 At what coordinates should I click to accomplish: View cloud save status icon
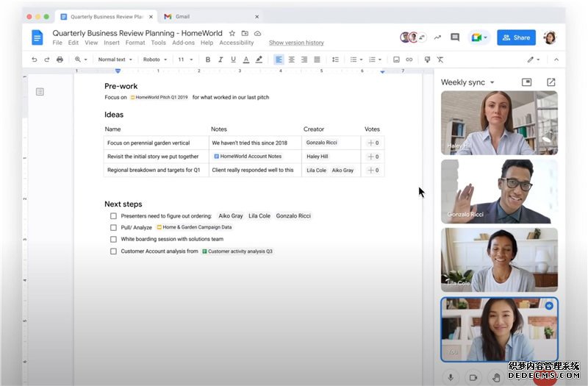tap(258, 33)
